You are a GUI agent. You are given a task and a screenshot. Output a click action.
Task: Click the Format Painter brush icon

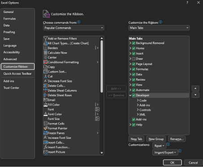point(45,128)
